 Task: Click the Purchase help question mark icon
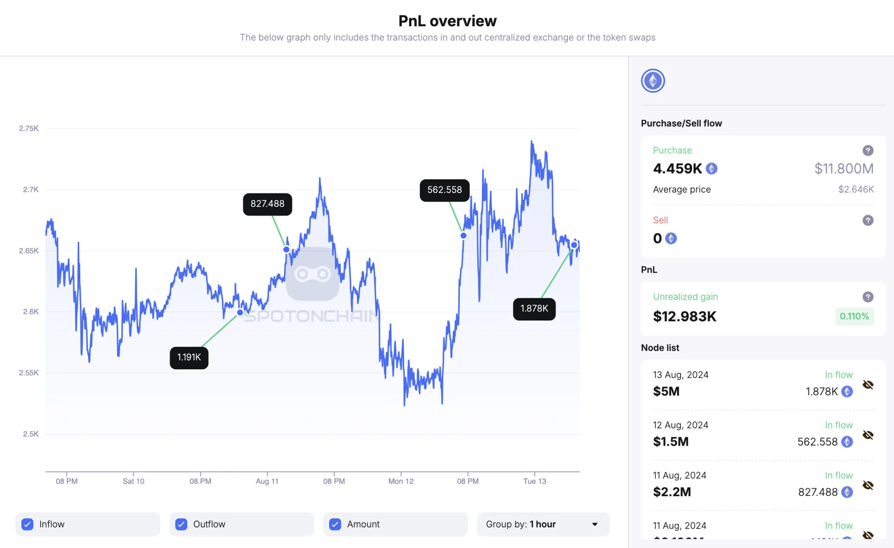coord(868,151)
